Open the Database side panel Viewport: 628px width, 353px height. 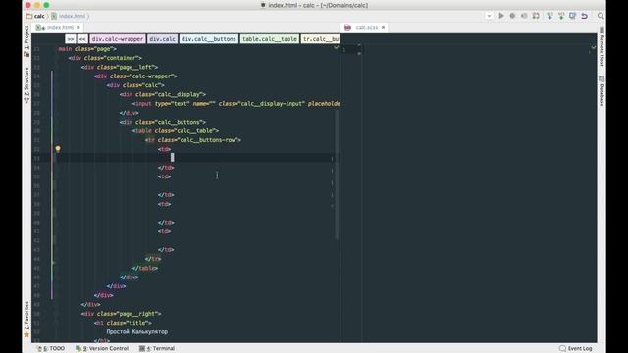click(x=602, y=91)
